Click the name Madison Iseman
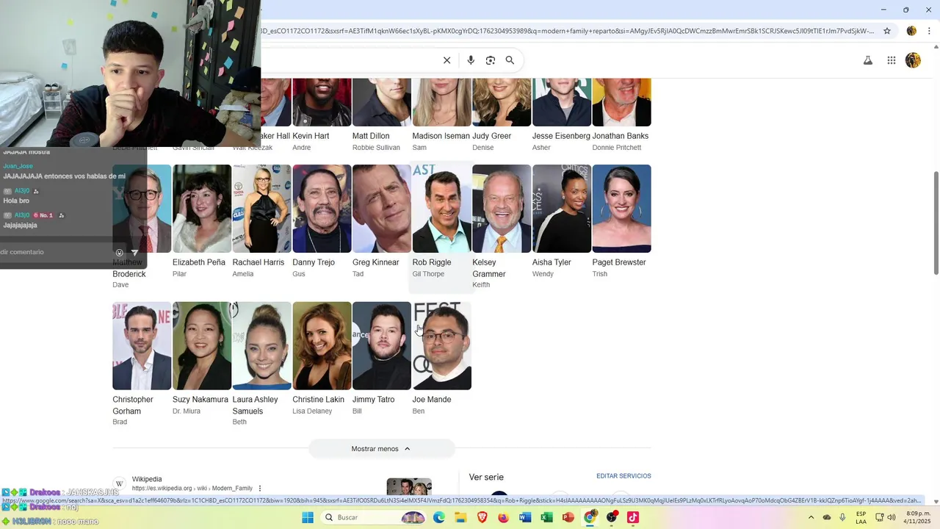940x529 pixels. (441, 136)
